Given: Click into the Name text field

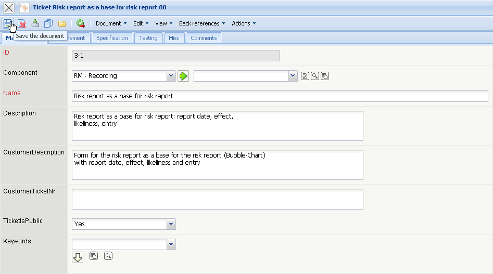Looking at the screenshot, I should [280, 96].
